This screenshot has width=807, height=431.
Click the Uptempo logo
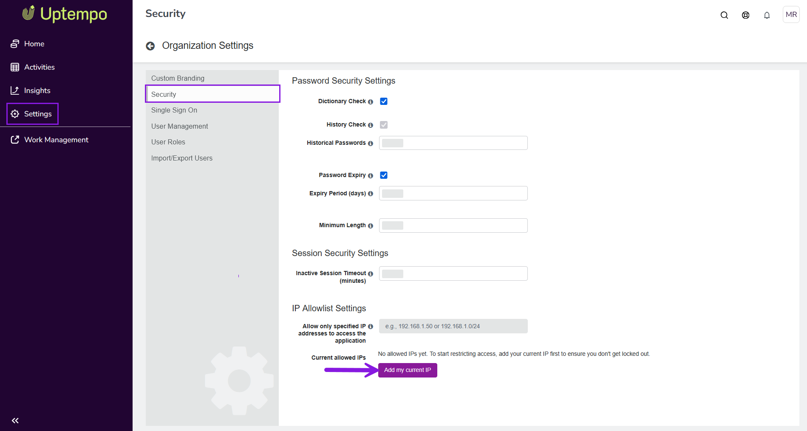coord(65,14)
